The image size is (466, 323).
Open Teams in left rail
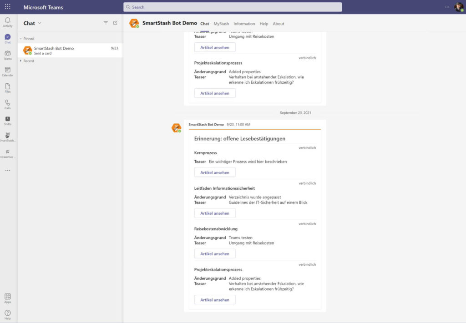coord(8,55)
